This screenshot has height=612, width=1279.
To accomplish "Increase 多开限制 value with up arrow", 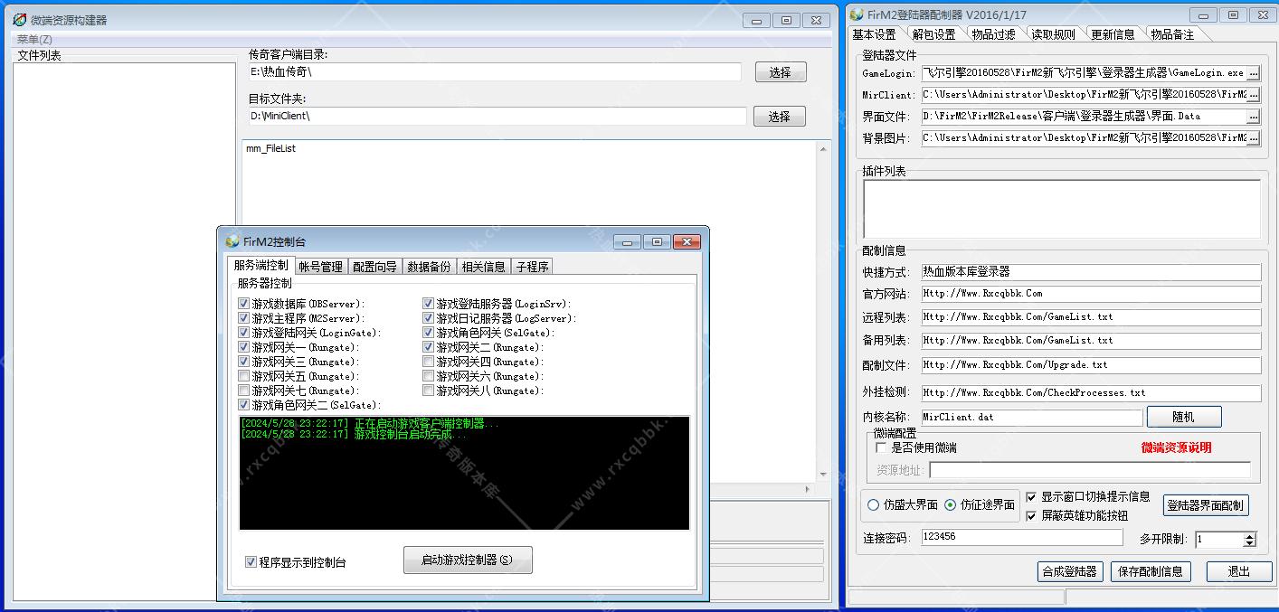I will pos(1249,535).
